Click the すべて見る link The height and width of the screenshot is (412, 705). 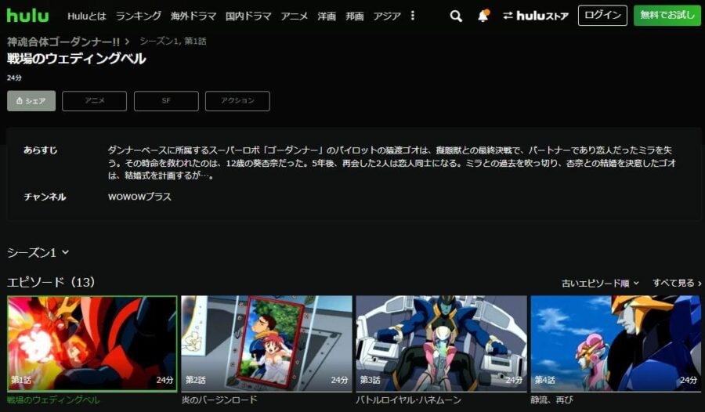tap(677, 283)
